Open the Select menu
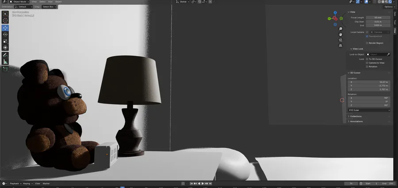 [x=42, y=1]
